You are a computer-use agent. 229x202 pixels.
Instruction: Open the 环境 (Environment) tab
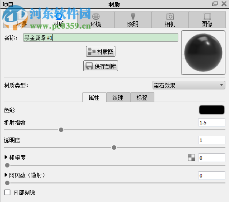96,20
